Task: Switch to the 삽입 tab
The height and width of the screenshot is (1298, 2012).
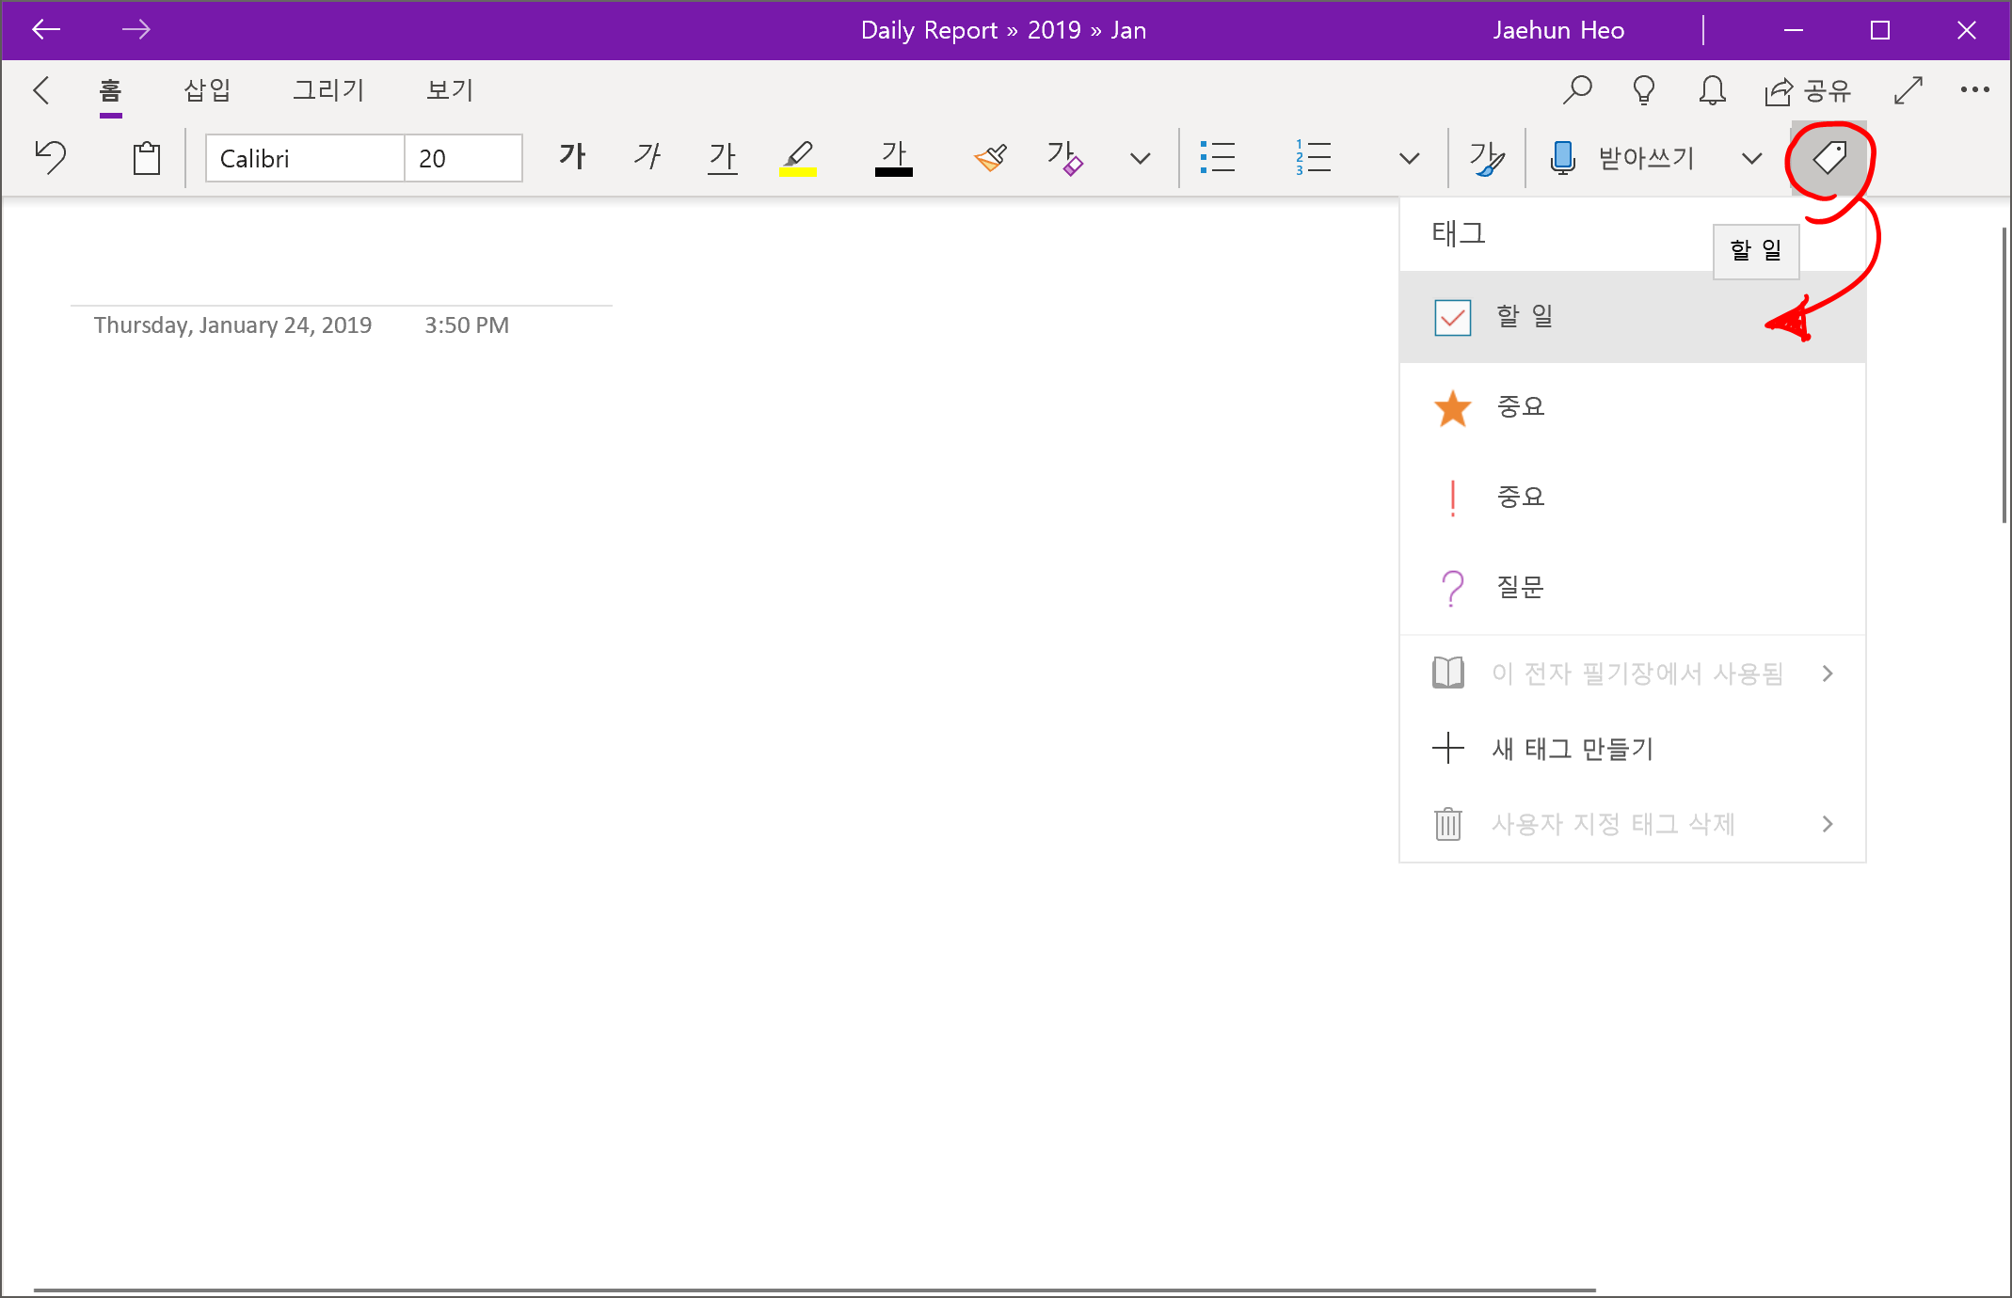Action: (x=207, y=89)
